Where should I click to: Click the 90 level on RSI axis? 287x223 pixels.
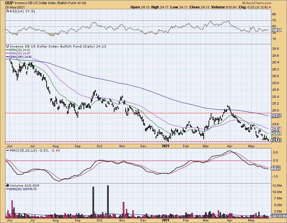coord(274,14)
